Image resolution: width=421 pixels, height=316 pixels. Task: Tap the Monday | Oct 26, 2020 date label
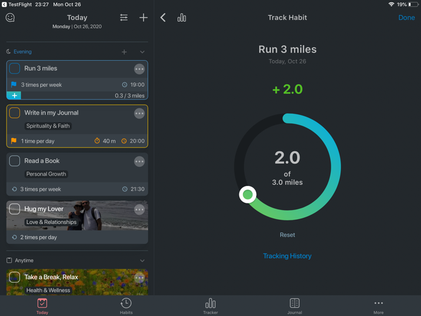(77, 26)
